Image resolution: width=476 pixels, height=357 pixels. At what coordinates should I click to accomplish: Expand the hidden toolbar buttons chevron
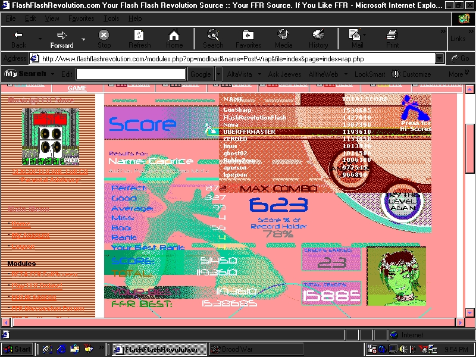(x=443, y=31)
